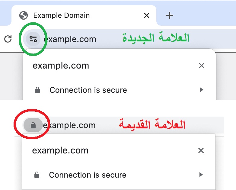Reload the page with the refresh button

8,39
